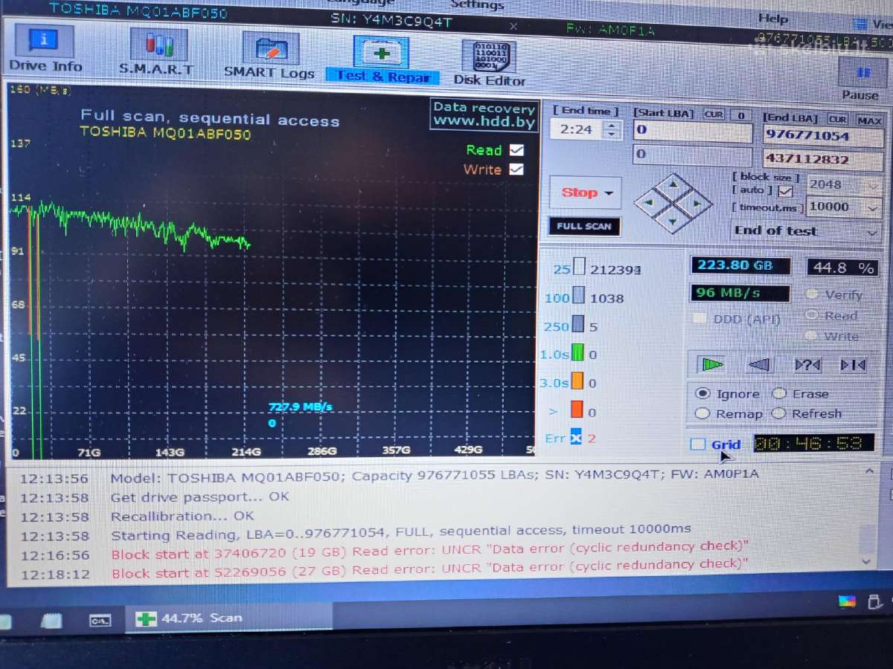The height and width of the screenshot is (669, 893).
Task: Click the Err blue X block icon
Action: coord(575,437)
